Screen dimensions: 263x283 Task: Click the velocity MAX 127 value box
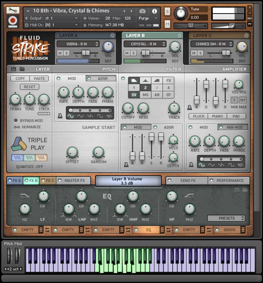[242, 100]
